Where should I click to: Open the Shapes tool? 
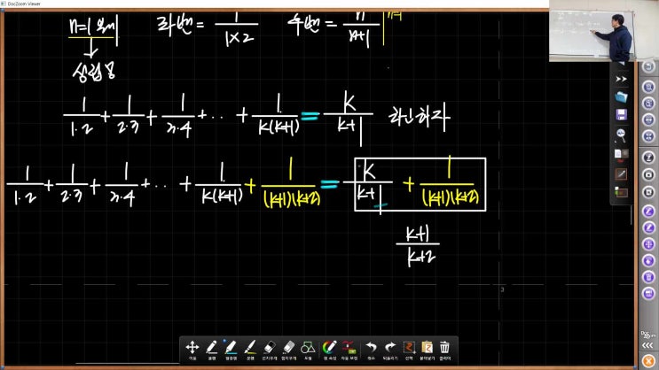309,347
